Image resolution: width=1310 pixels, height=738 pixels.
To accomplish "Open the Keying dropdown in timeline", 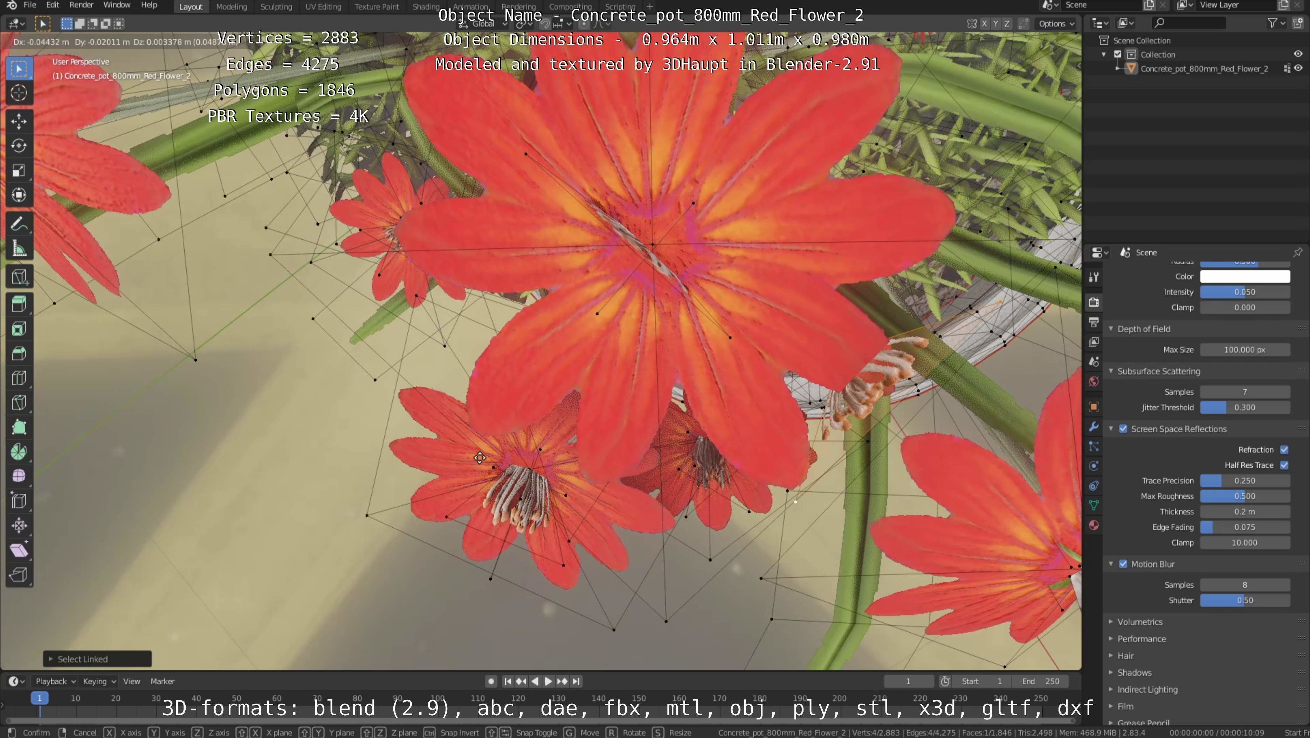I will (99, 681).
